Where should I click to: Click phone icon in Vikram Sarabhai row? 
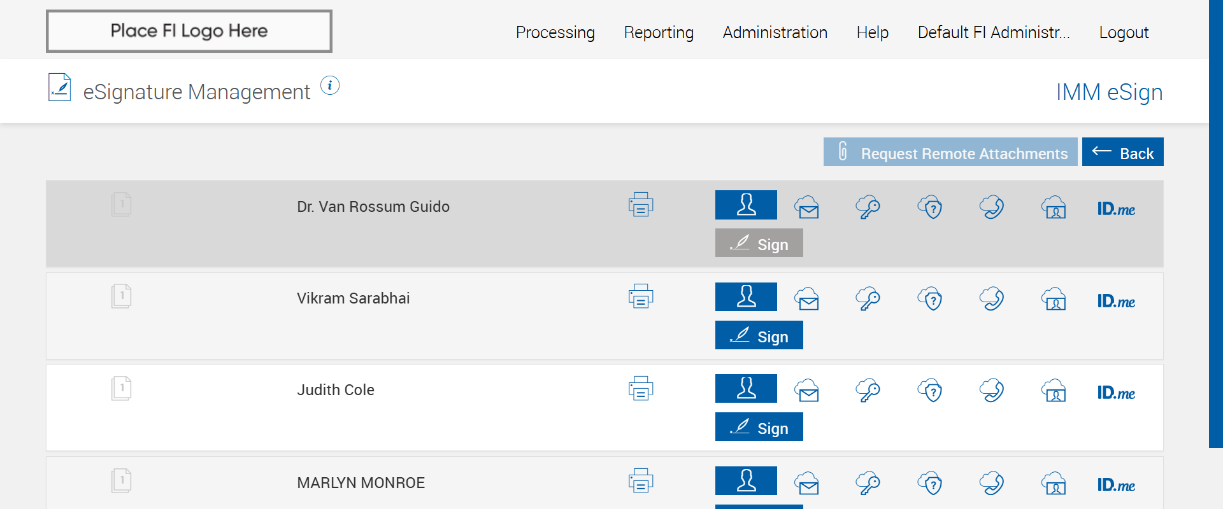[992, 298]
